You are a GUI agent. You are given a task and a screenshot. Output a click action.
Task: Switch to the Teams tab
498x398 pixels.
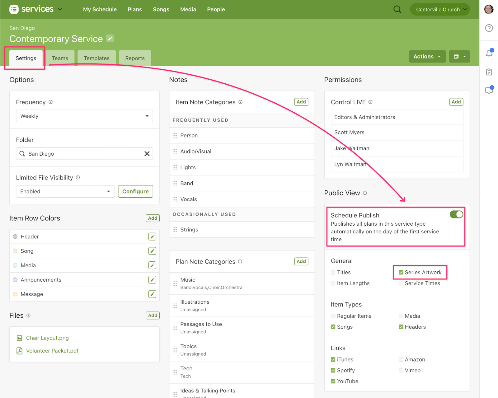(60, 58)
